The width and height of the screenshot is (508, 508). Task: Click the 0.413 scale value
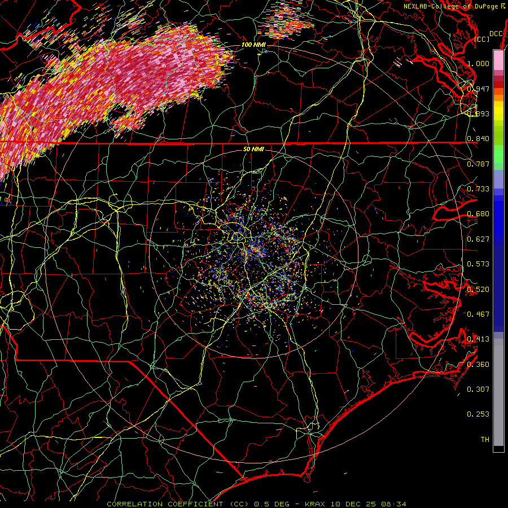pyautogui.click(x=478, y=339)
